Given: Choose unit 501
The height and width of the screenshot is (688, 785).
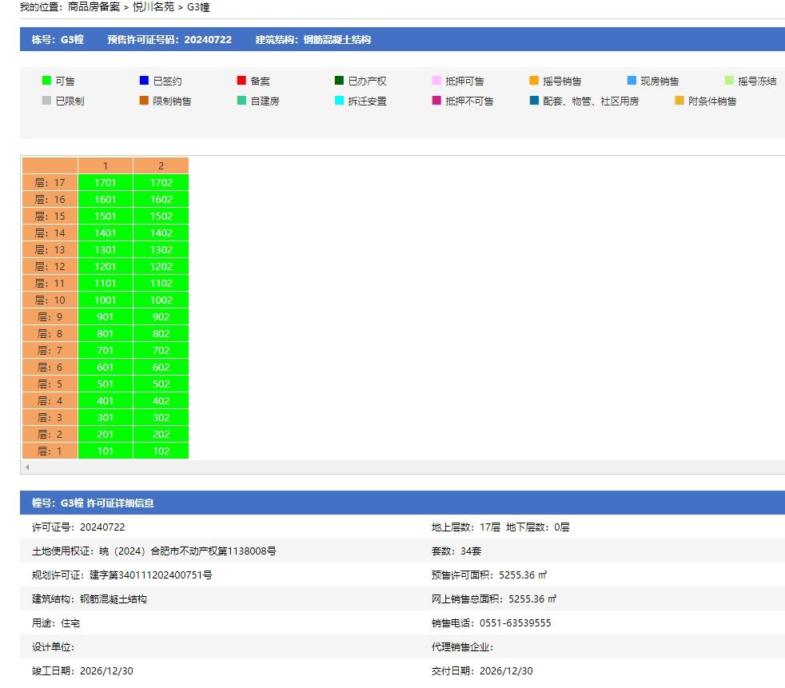Looking at the screenshot, I should point(106,384).
